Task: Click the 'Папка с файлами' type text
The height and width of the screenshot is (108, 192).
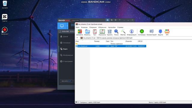Action: 117,44
